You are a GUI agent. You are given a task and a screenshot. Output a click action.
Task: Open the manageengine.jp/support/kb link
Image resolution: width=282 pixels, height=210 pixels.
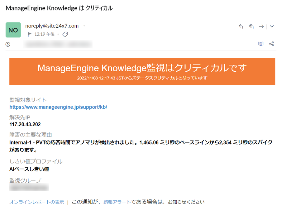click(x=58, y=107)
